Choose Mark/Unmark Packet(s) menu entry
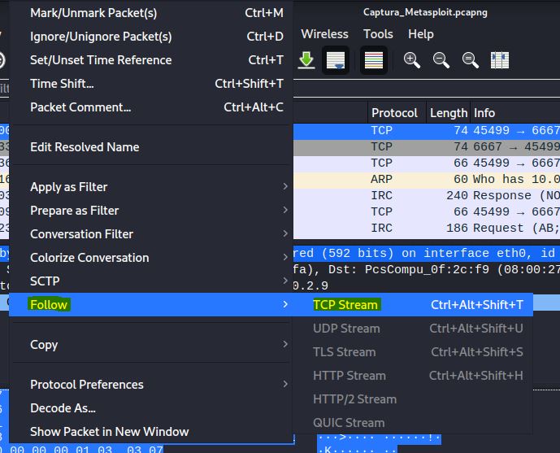Viewport: 560px width, 453px height. [x=93, y=13]
